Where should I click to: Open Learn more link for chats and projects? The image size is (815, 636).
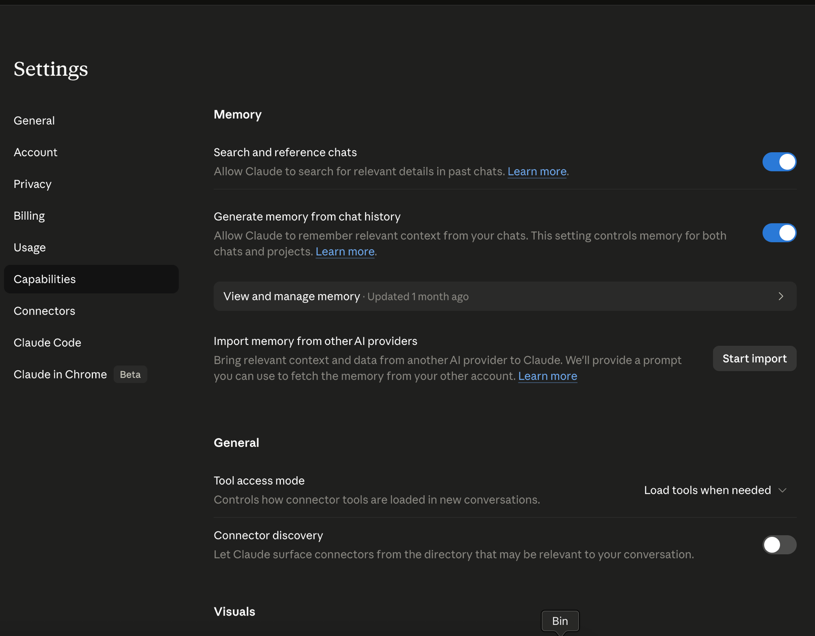point(345,251)
